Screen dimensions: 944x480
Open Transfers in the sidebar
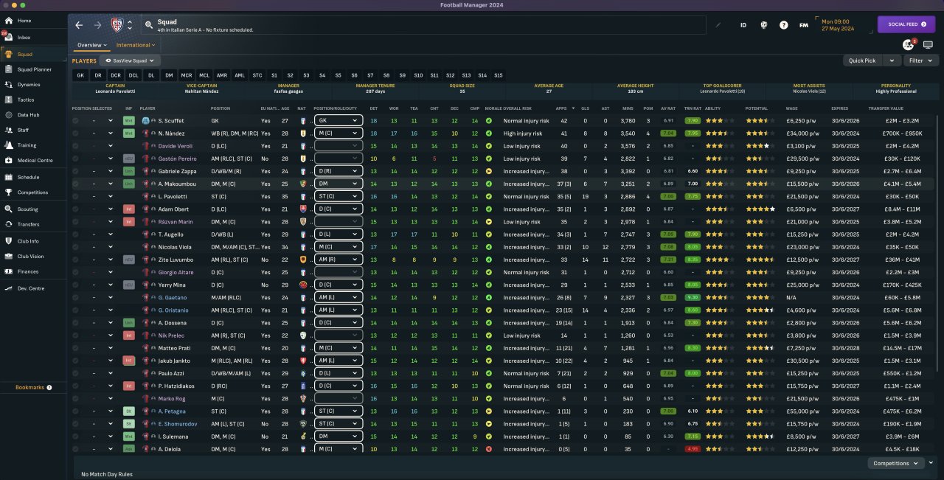tap(34, 224)
